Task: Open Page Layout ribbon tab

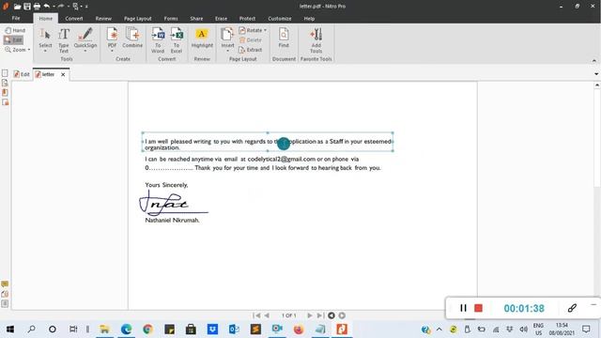Action: [x=138, y=19]
